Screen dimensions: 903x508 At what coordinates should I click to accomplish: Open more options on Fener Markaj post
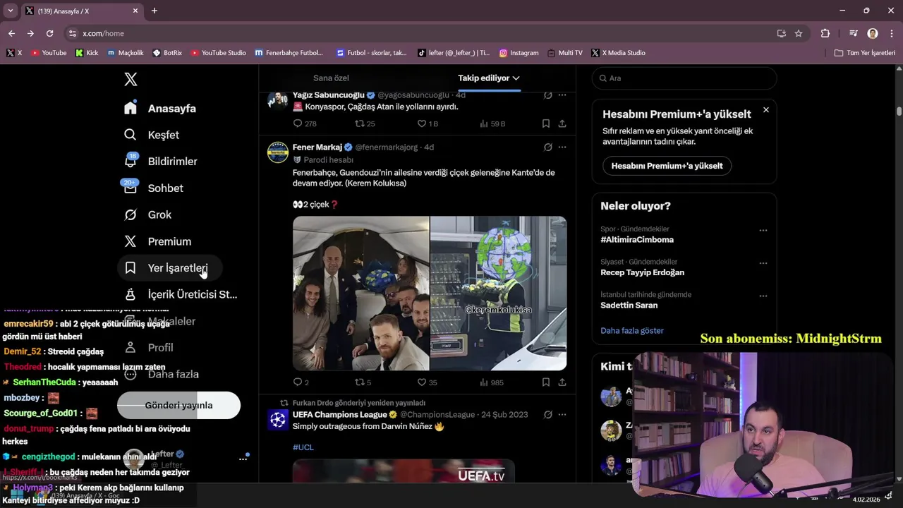[x=562, y=147]
